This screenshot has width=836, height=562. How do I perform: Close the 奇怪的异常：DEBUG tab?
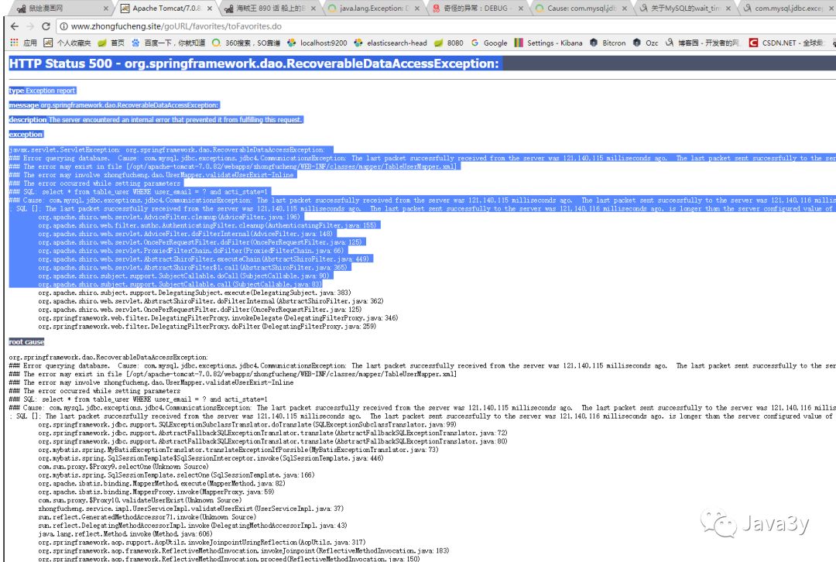521,9
